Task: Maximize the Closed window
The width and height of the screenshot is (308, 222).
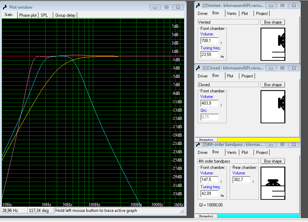Action: tap(282, 68)
